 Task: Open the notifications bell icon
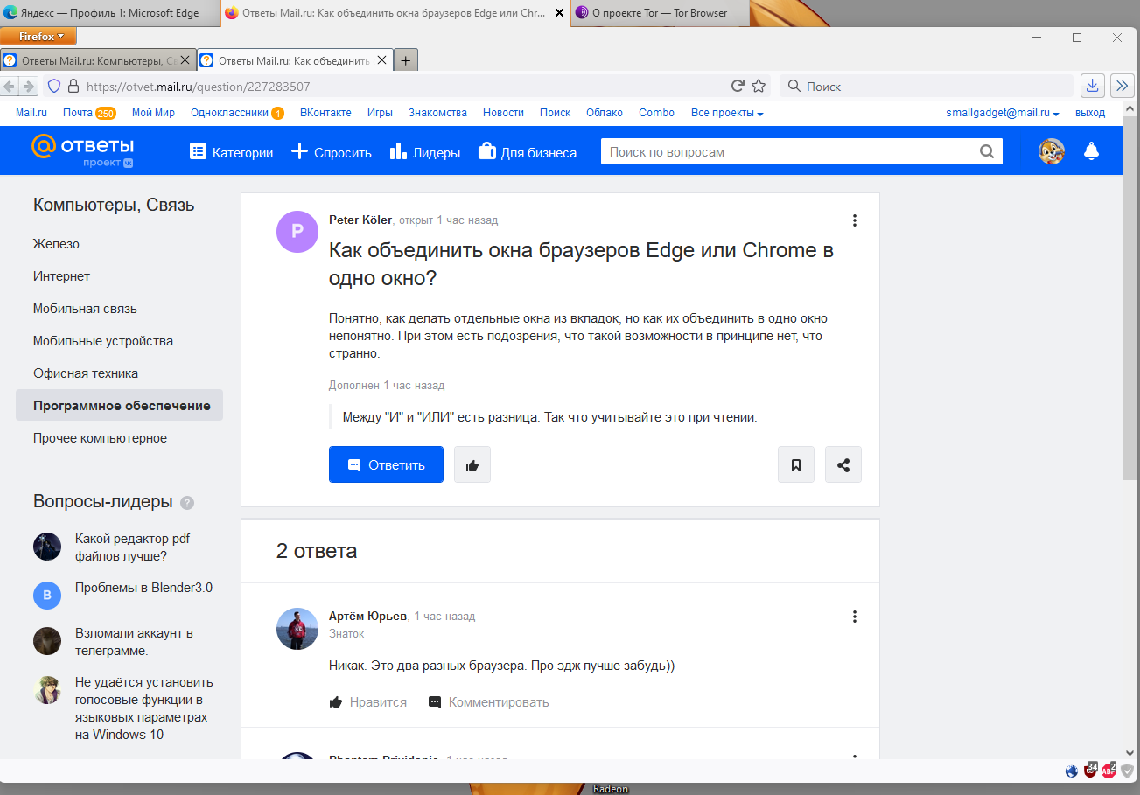[1091, 151]
